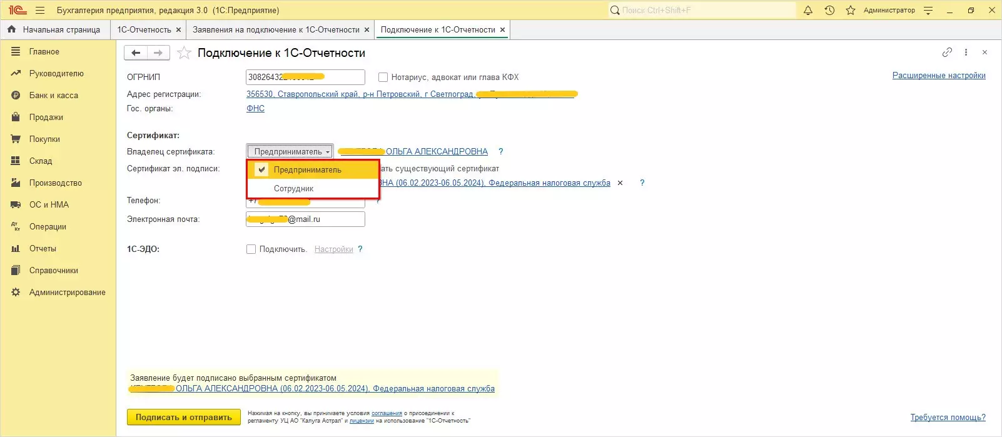Click the 1C logo icon
This screenshot has height=437, width=1002.
(17, 10)
